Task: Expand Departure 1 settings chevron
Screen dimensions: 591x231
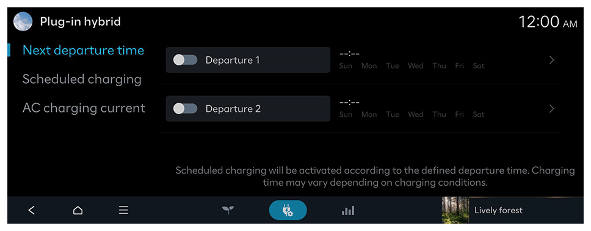Action: tap(552, 60)
